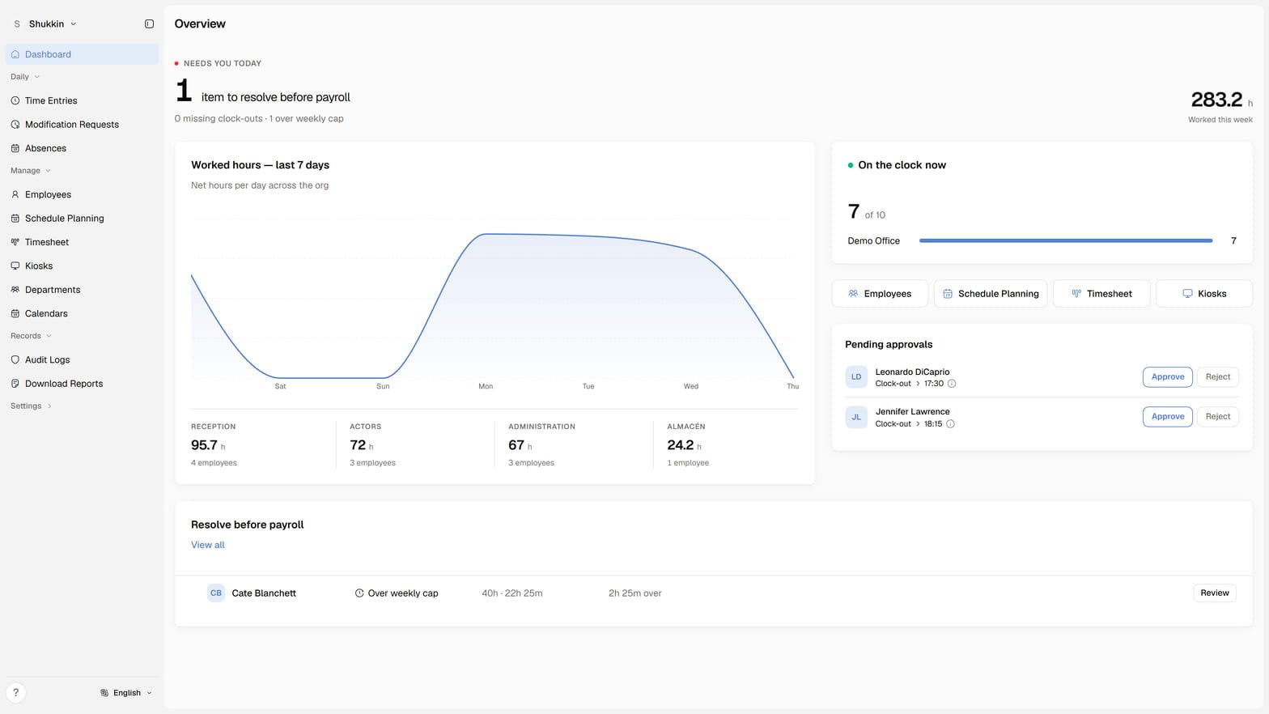Go to Modification Requests
This screenshot has height=714, width=1269.
pos(82,125)
